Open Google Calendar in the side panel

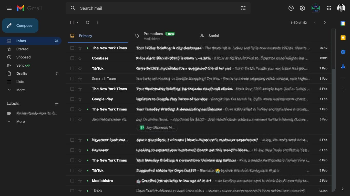343,23
